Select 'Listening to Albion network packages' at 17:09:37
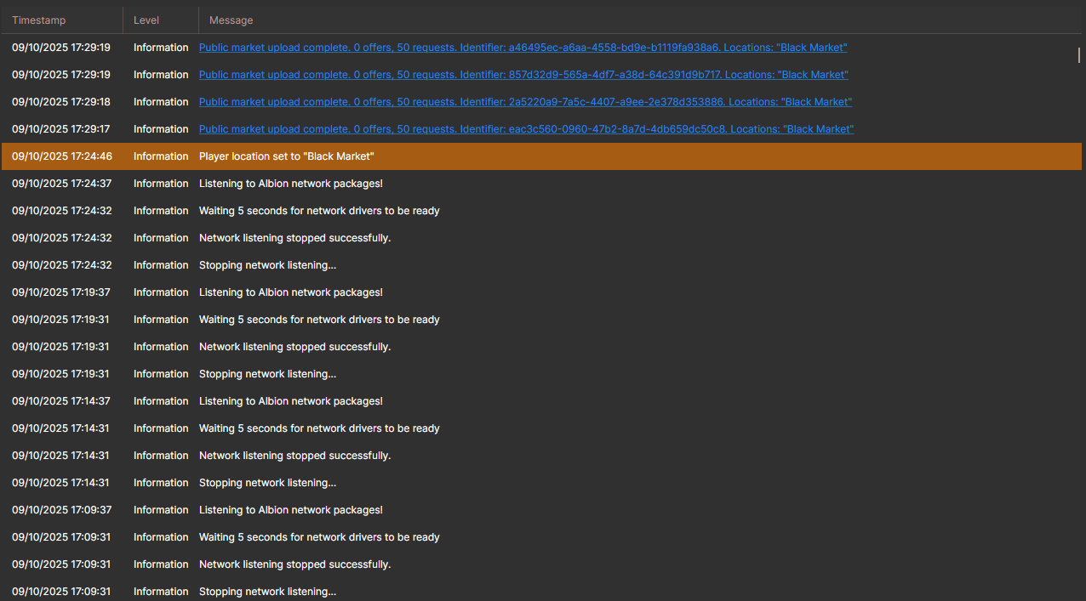The width and height of the screenshot is (1086, 601). 290,510
